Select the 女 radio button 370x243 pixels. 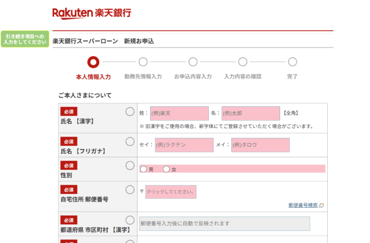tap(166, 169)
